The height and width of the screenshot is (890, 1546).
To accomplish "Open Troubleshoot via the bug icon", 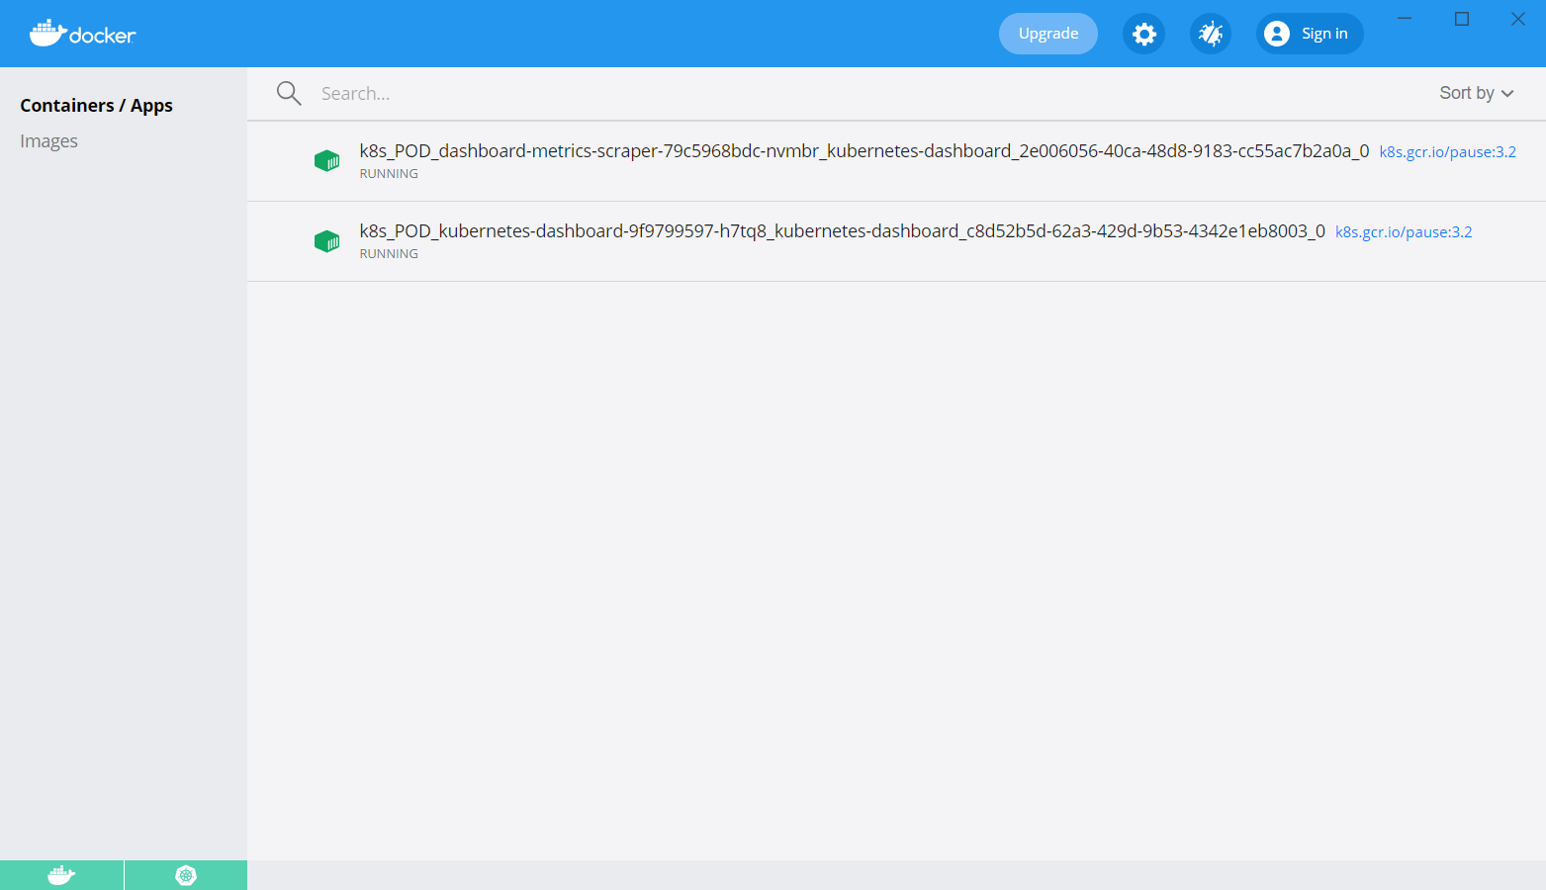I will click(x=1211, y=34).
